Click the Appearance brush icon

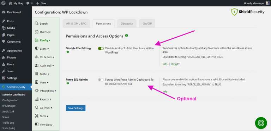click(x=4, y=51)
